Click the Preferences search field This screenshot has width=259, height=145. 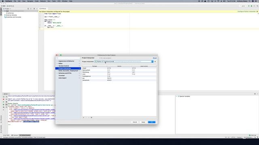click(68, 58)
